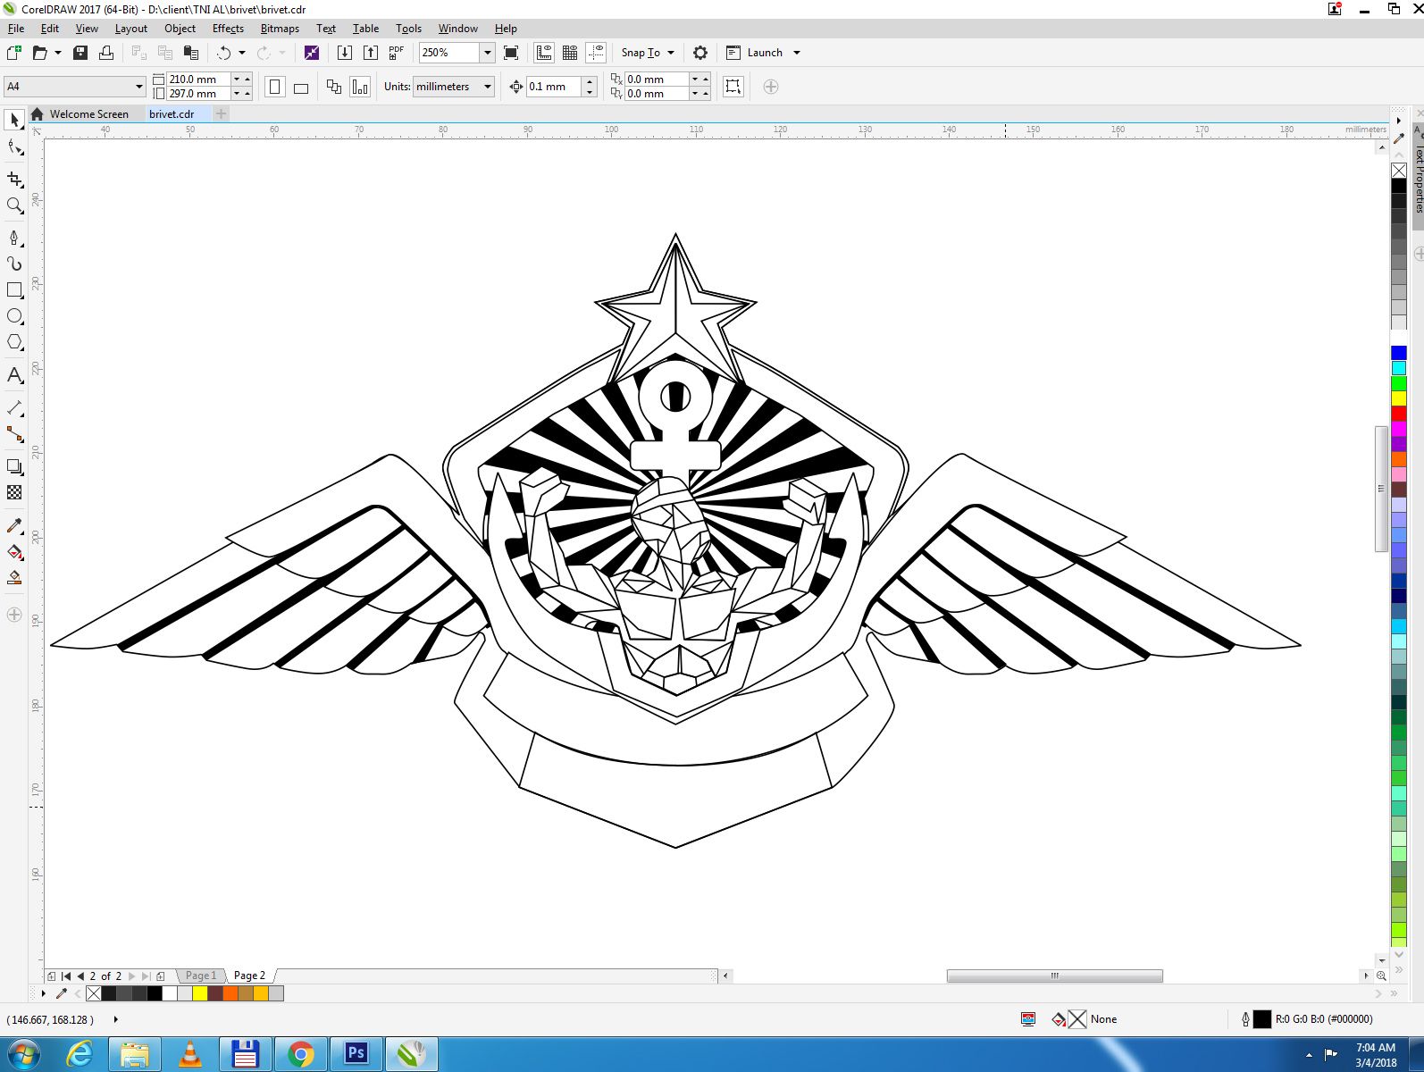Expand the Launch dropdown
This screenshot has height=1072, width=1424.
pyautogui.click(x=797, y=53)
